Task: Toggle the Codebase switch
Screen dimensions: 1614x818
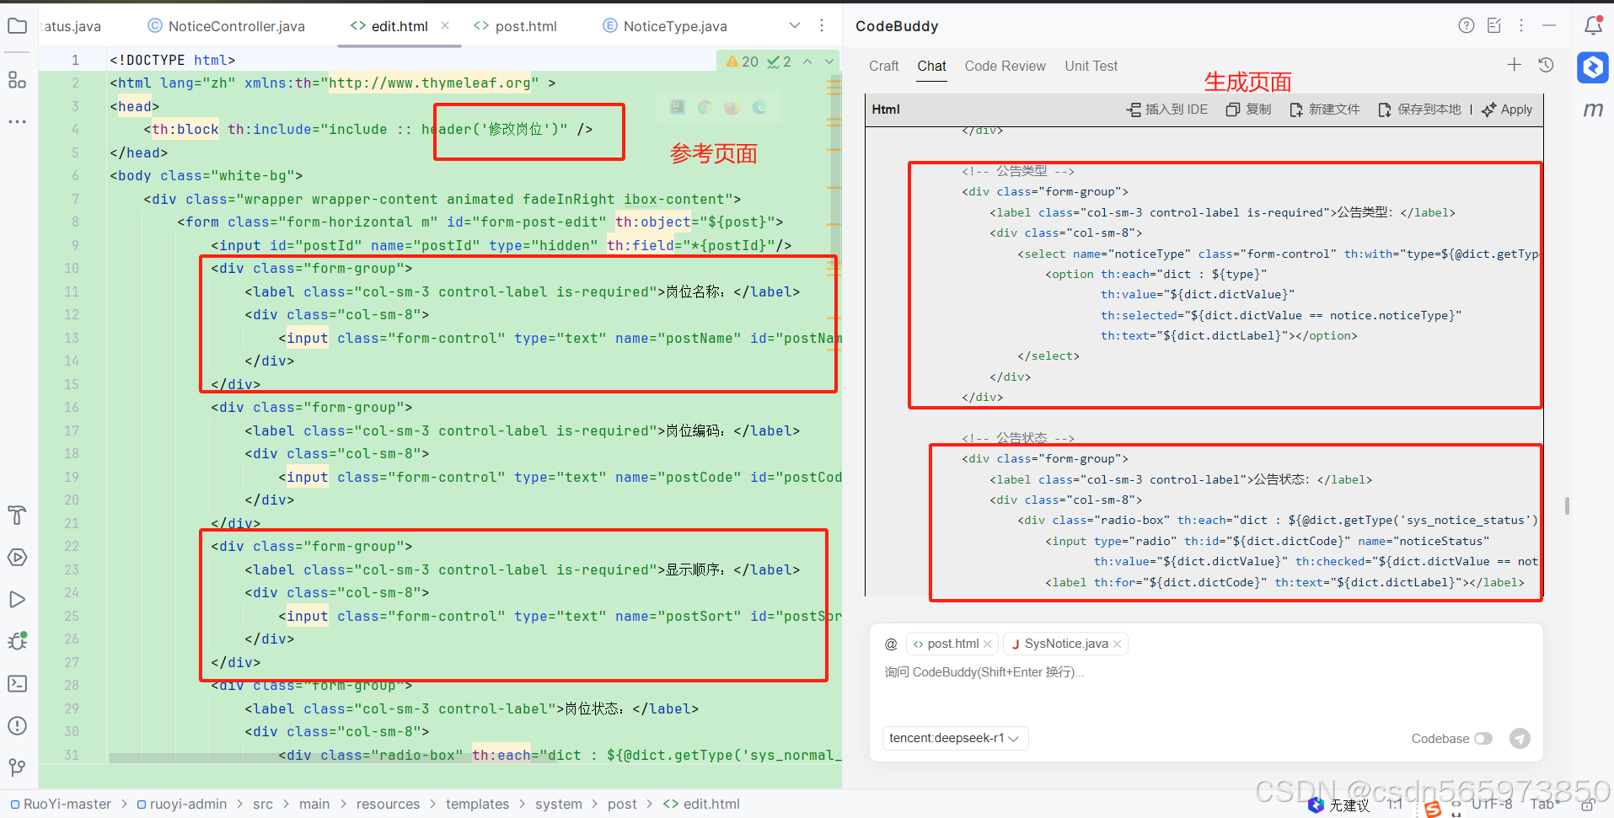Action: (1483, 739)
